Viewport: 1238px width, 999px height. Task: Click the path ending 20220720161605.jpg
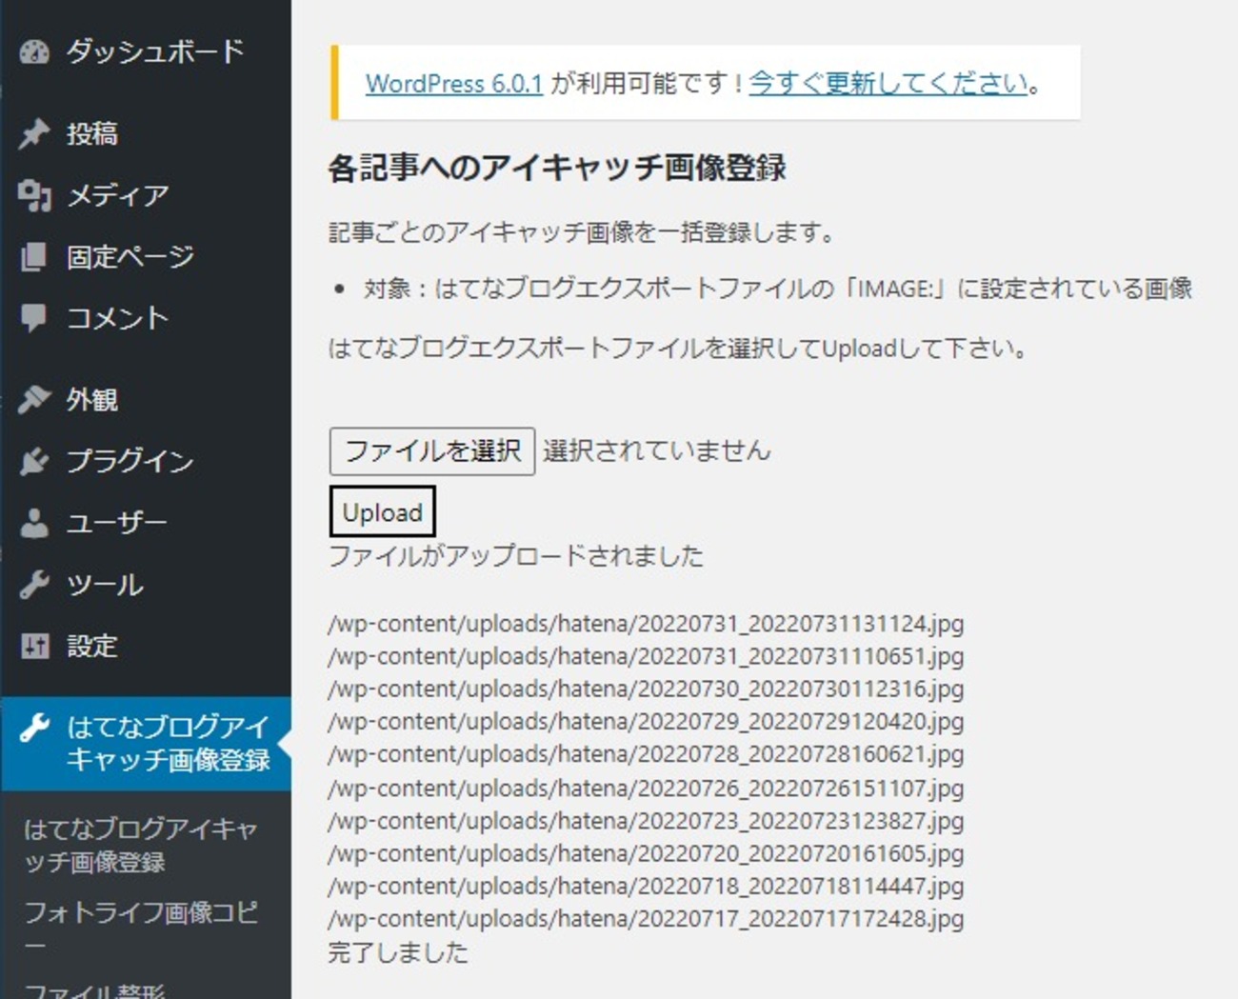tap(646, 853)
